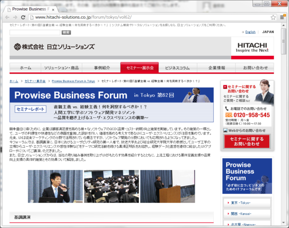Image resolution: width=289 pixels, height=228 pixels.
Task: Click scrollbar down arrow
Action: 284,223
